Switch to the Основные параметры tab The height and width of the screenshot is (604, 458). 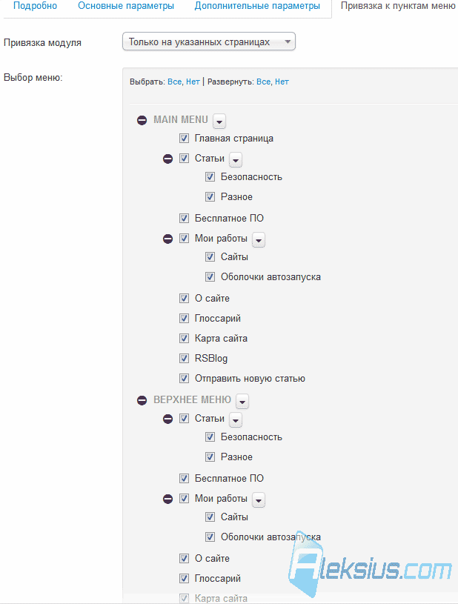click(x=126, y=6)
